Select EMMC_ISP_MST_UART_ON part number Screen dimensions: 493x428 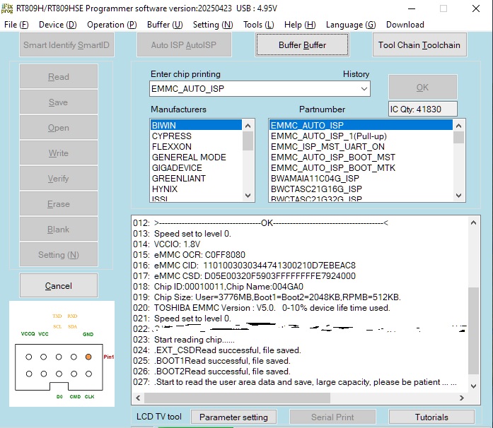click(327, 146)
